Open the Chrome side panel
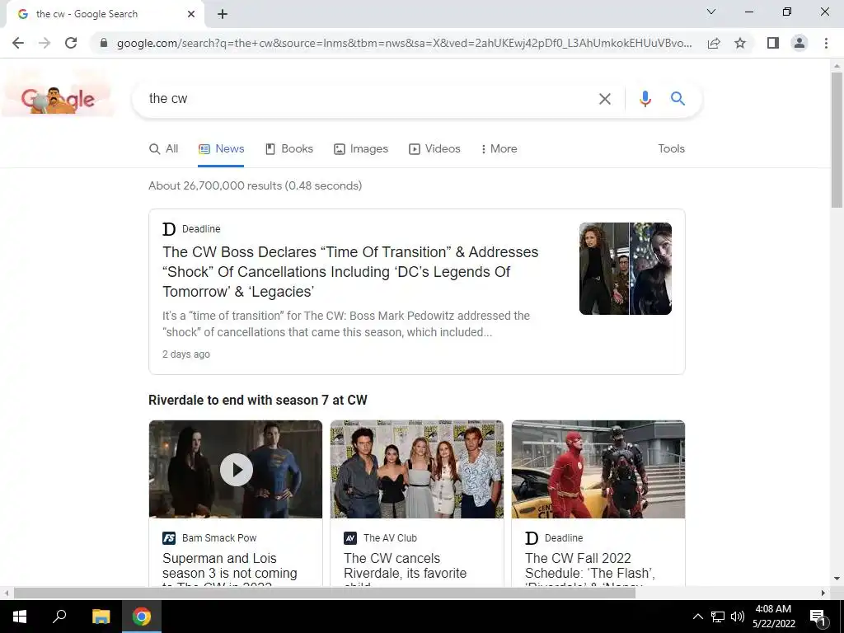Screen dimensions: 844x633 (x=773, y=43)
